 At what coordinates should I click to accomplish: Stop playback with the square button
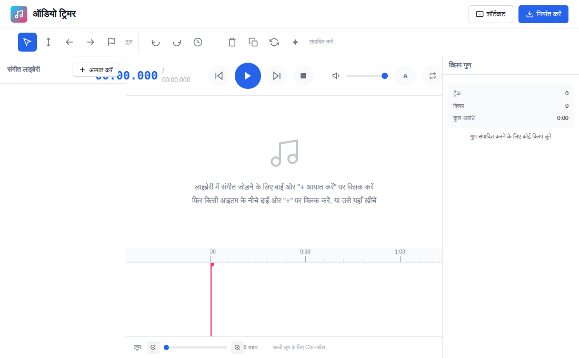point(303,76)
